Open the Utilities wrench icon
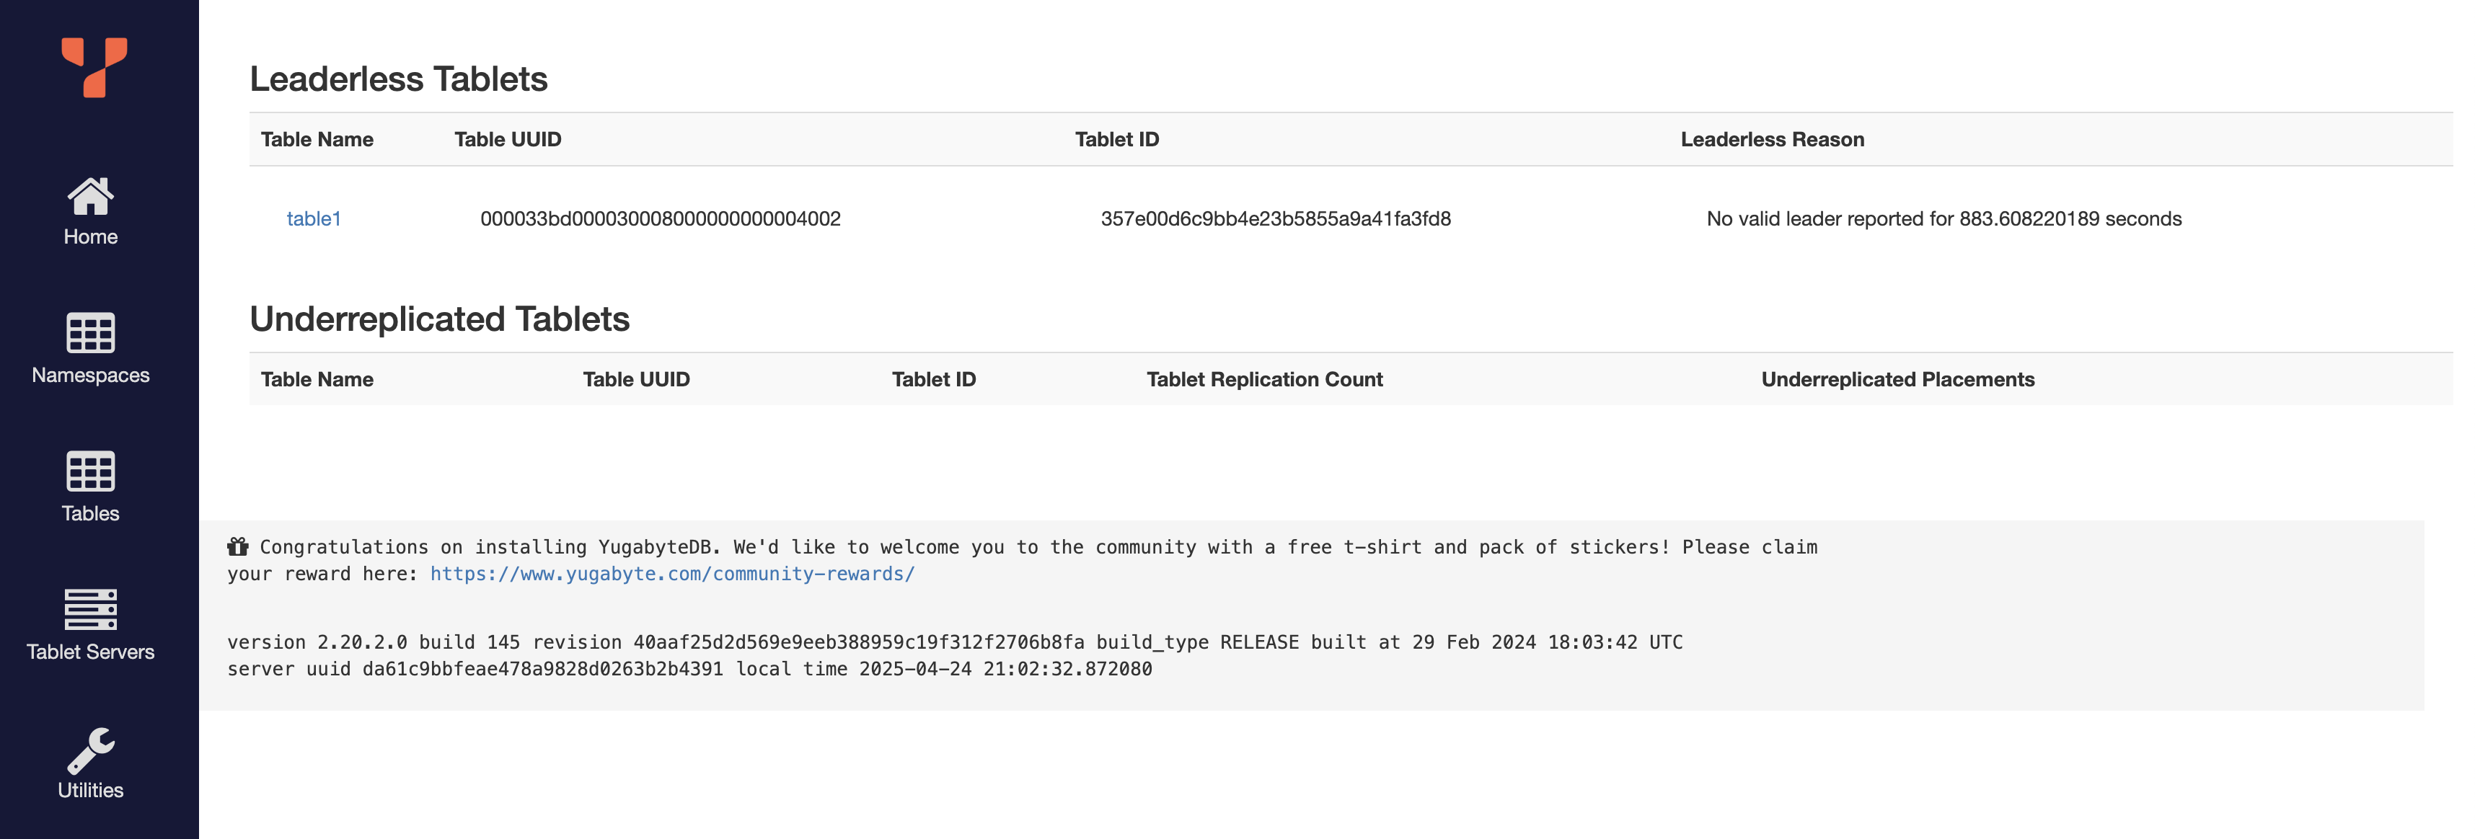 tap(90, 750)
